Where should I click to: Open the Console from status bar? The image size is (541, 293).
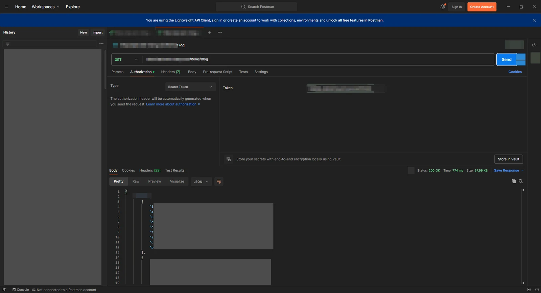21,290
